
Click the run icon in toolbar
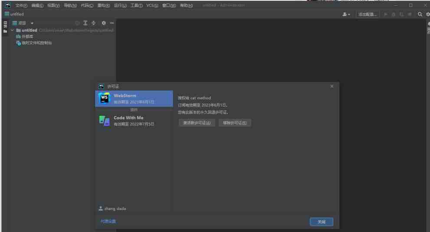coord(385,14)
